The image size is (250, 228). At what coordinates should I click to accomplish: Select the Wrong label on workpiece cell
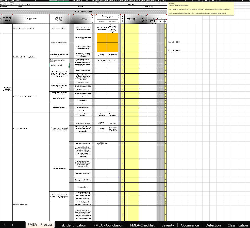tap(30, 29)
